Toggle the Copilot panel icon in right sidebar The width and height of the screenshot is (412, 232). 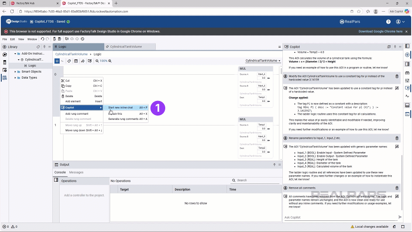click(x=407, y=88)
